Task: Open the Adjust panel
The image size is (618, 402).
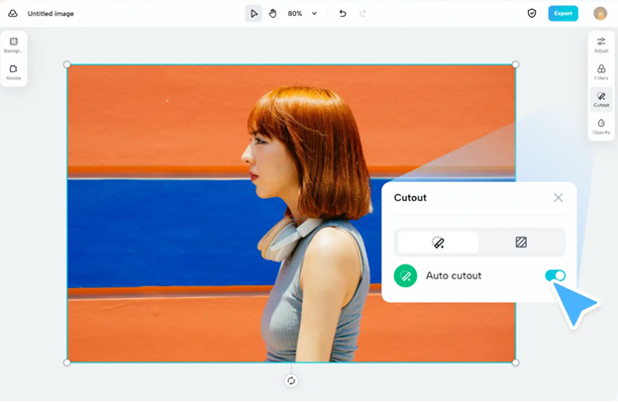Action: coord(601,46)
